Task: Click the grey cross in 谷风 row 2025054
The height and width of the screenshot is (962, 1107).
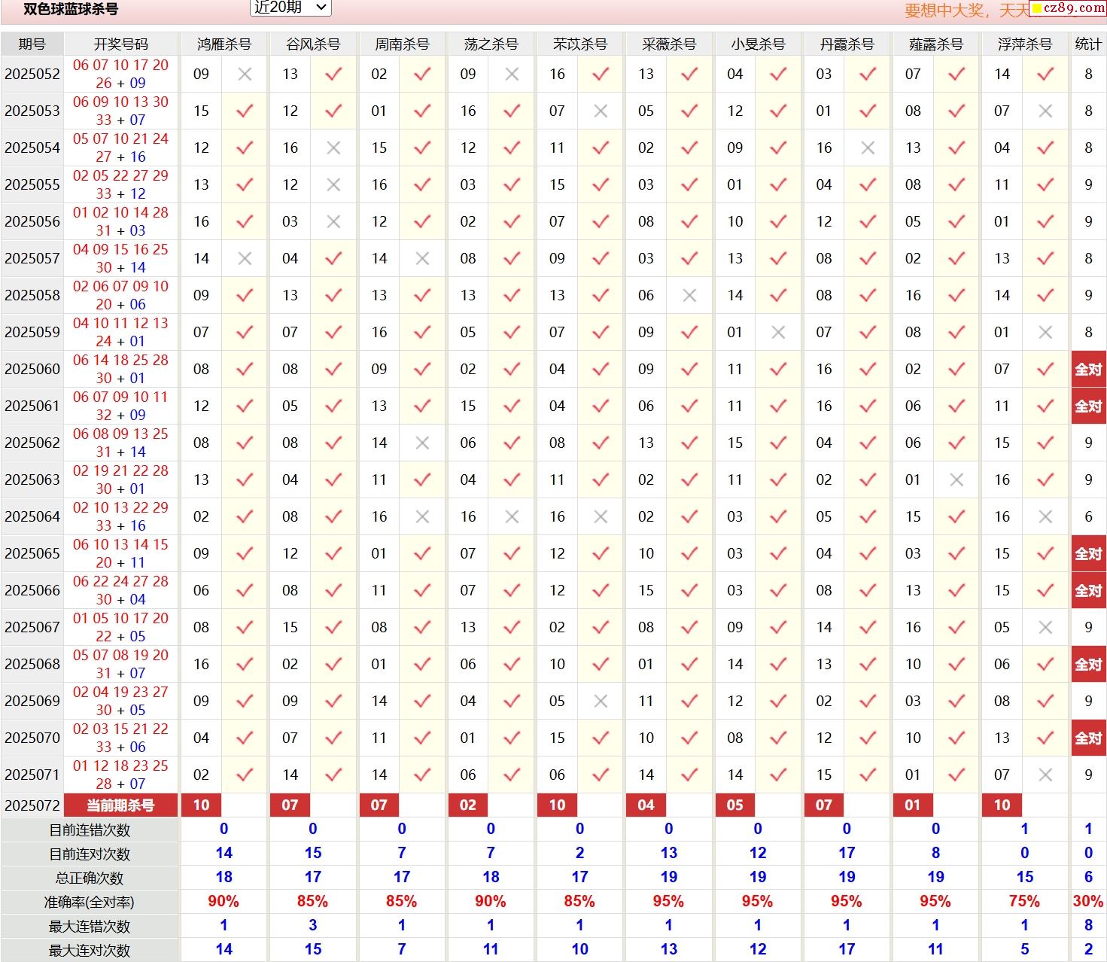Action: pos(333,148)
